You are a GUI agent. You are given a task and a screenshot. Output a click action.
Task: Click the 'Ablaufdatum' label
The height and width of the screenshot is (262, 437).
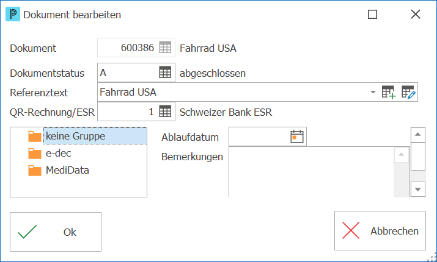(x=190, y=137)
